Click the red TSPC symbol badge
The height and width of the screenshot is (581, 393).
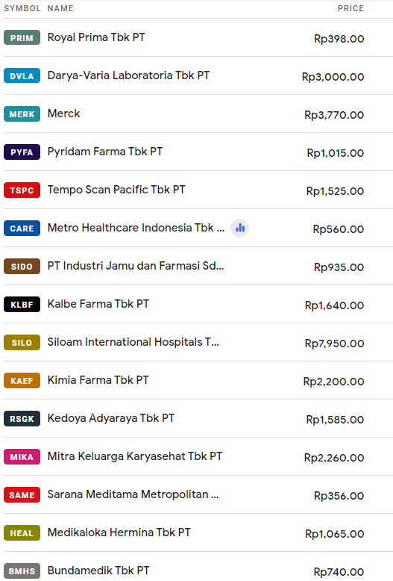click(22, 190)
